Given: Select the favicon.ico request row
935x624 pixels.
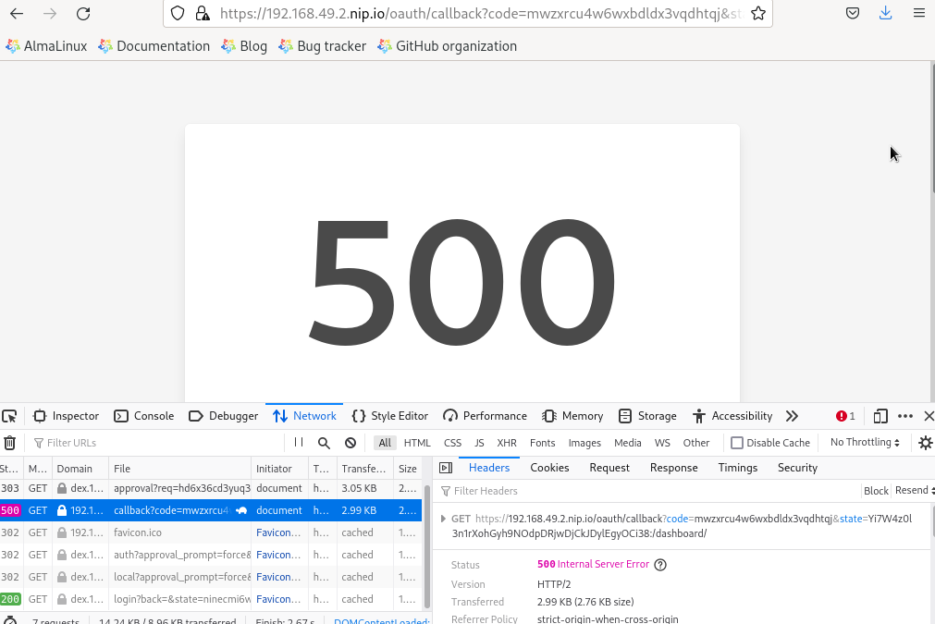Looking at the screenshot, I should pos(211,532).
